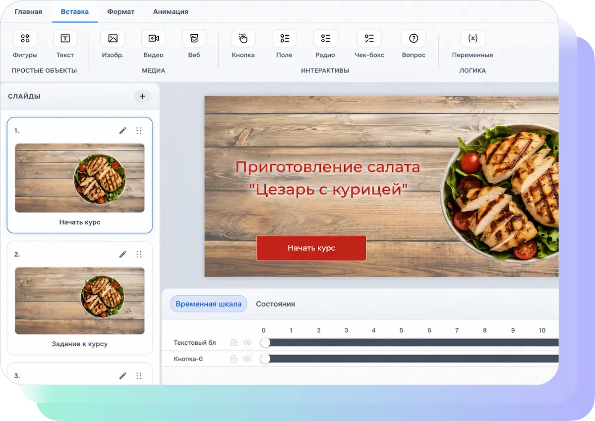Switch to the Формат tab

pos(121,11)
